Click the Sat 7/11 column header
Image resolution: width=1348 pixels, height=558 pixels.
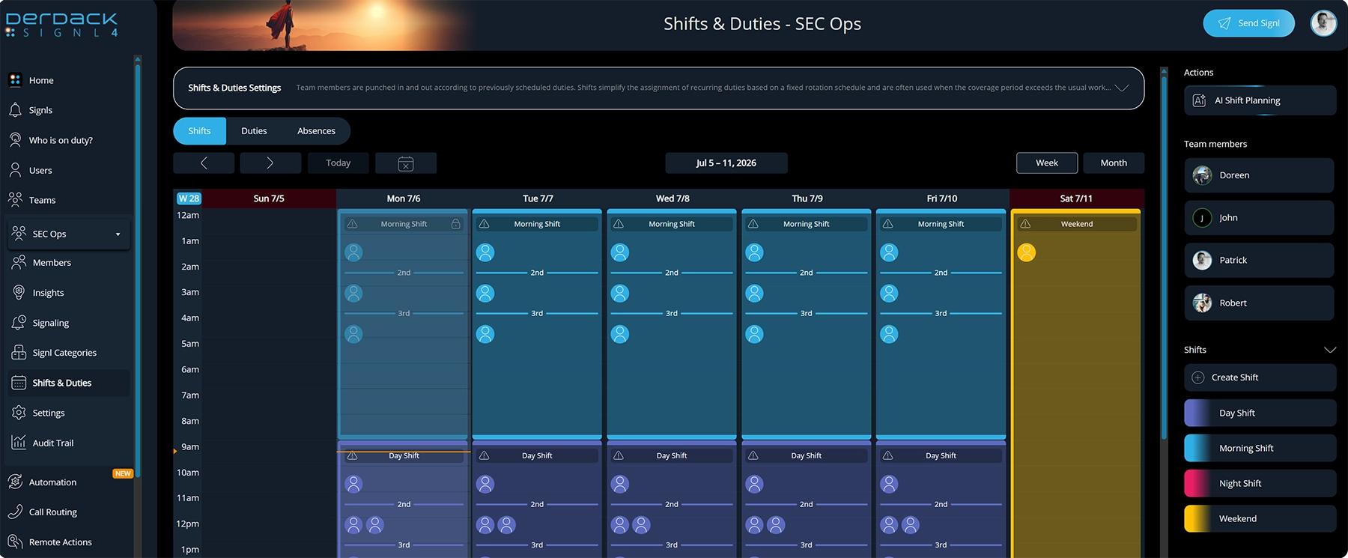1076,198
